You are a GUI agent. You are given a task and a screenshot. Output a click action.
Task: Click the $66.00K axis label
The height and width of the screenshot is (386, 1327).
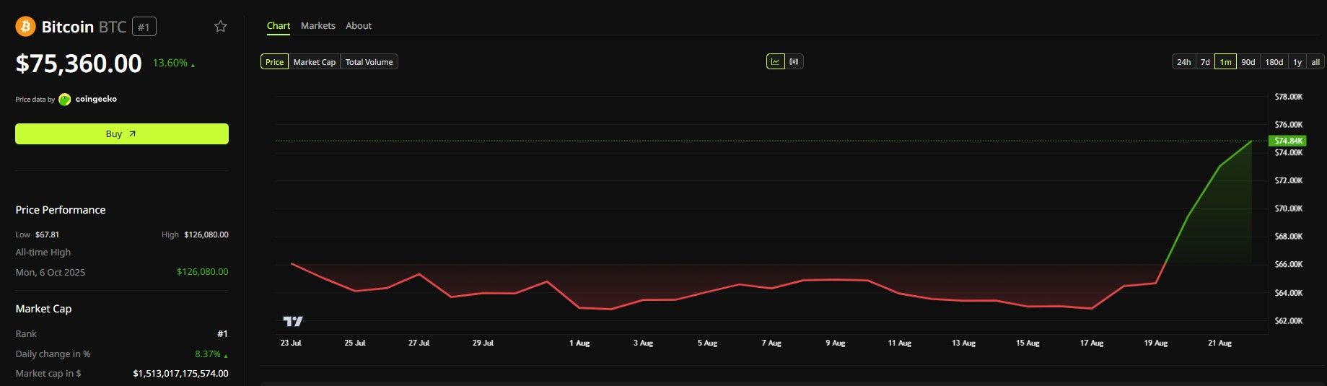[1289, 265]
